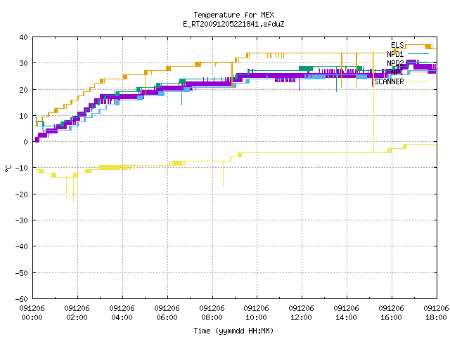Click the y-axis value 10
The image size is (450, 337).
pos(23,116)
